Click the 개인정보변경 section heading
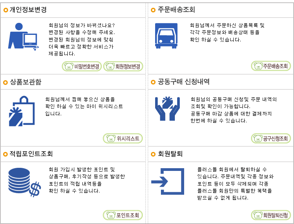294x224 pixels. pyautogui.click(x=28, y=10)
